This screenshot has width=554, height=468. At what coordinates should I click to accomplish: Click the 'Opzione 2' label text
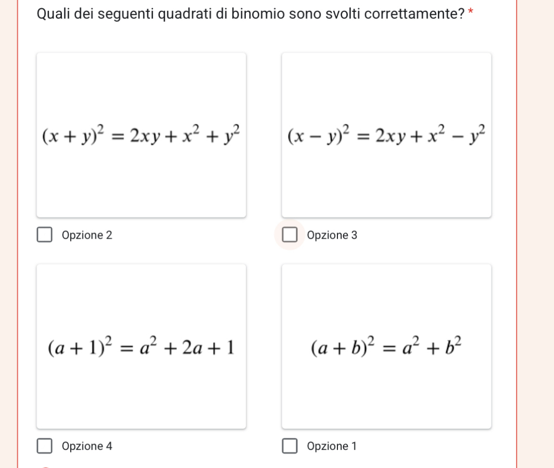coord(87,235)
